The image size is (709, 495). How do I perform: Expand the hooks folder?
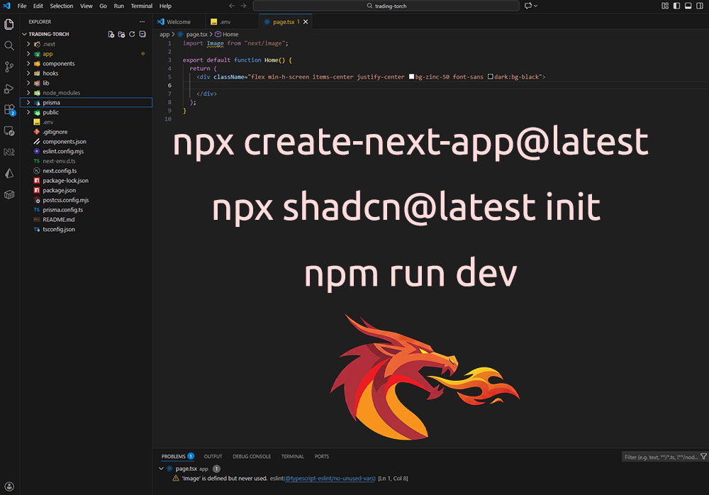point(28,73)
